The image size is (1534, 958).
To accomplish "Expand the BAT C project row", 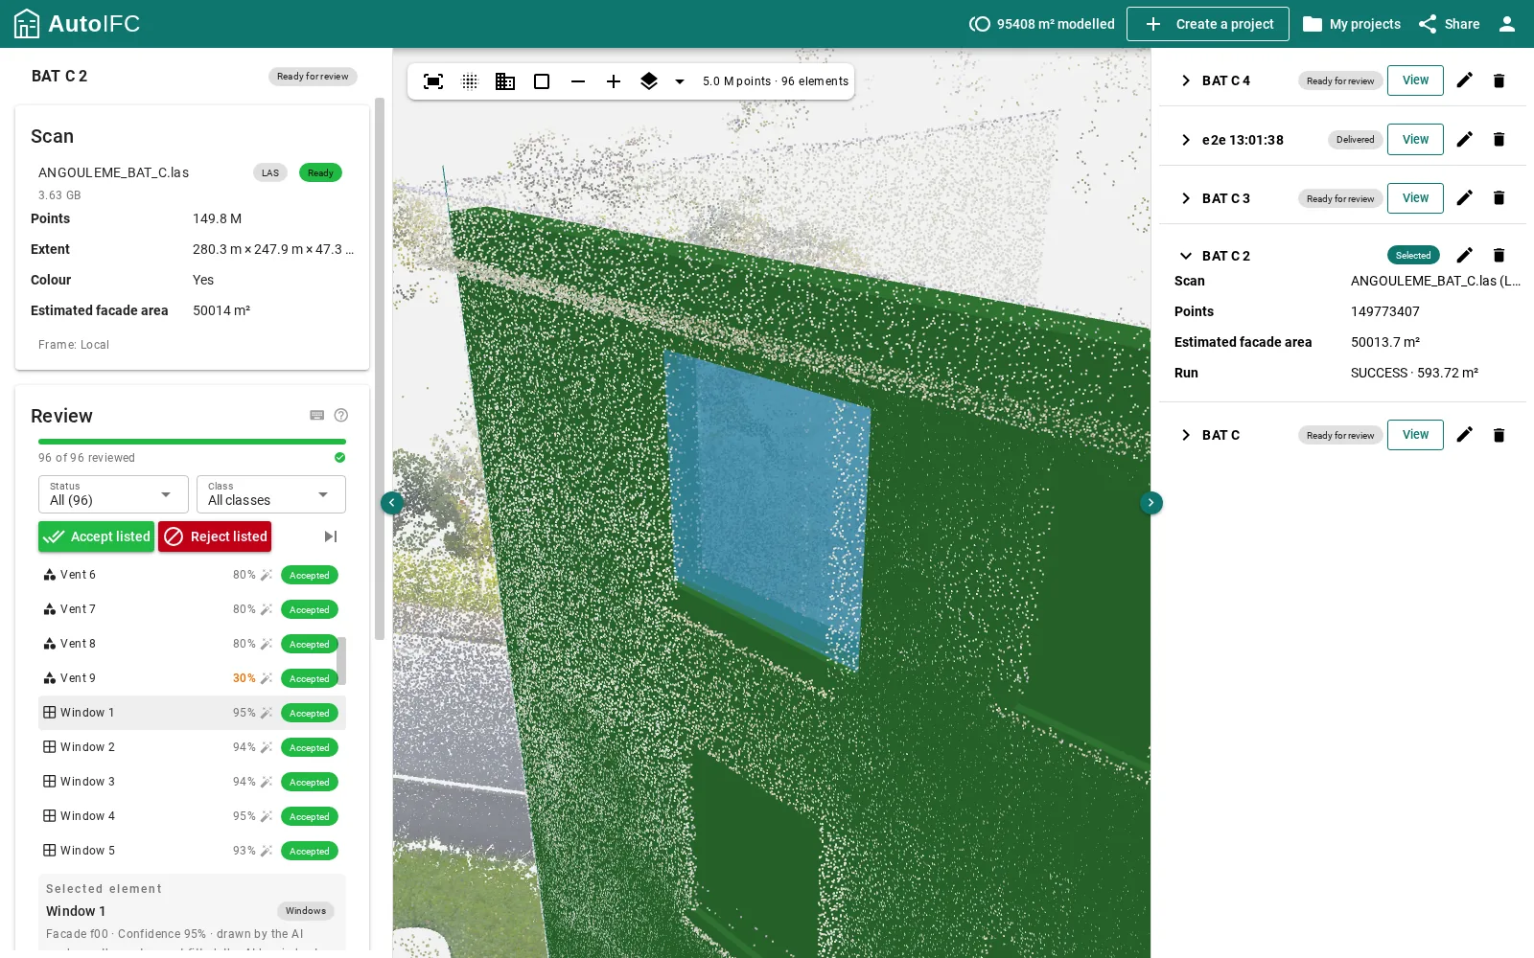I will pyautogui.click(x=1186, y=435).
